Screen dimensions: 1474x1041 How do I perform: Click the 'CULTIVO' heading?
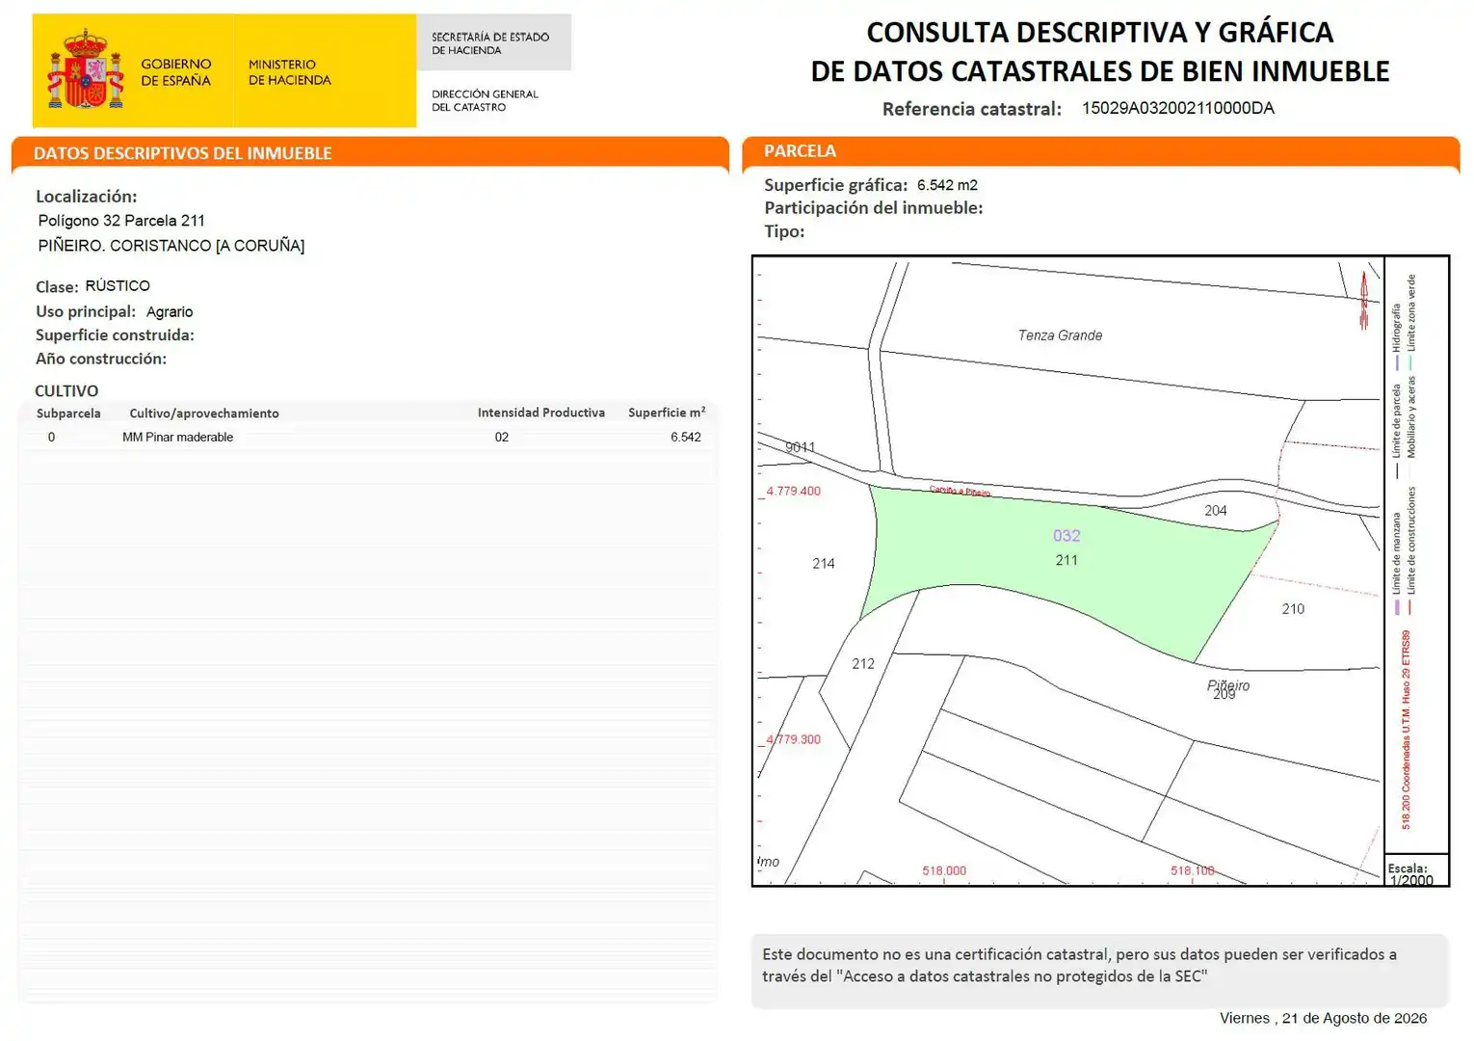(x=66, y=390)
